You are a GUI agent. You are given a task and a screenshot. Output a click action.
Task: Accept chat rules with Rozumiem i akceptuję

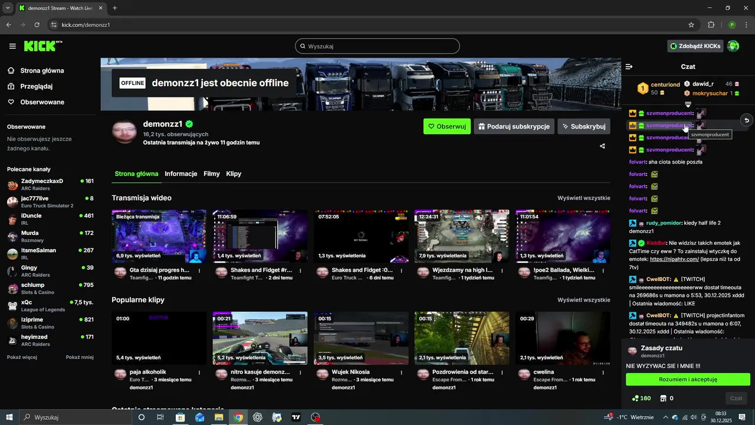click(x=688, y=380)
